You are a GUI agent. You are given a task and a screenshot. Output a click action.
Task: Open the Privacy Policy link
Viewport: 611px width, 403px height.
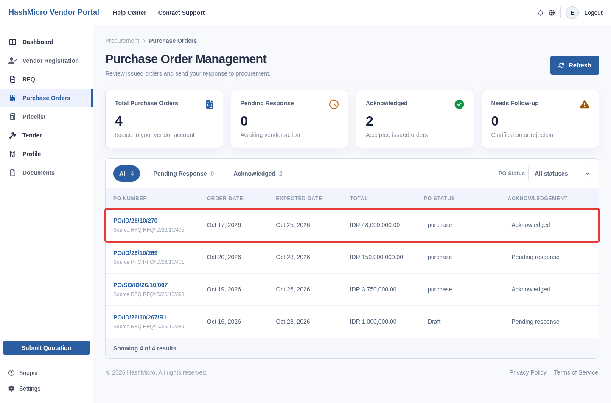point(528,372)
